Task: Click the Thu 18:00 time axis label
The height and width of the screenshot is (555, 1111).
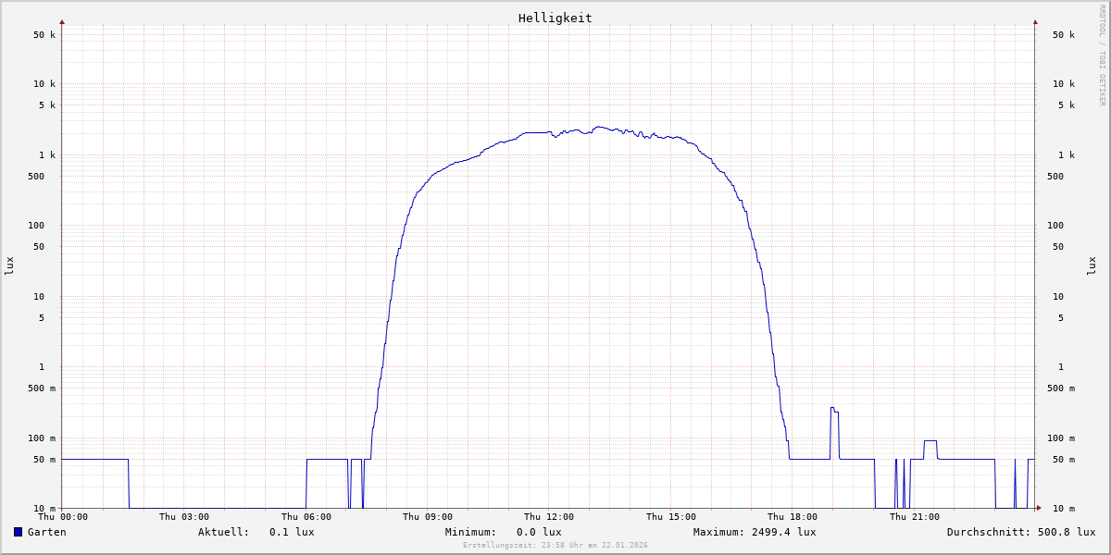Action: 793,517
